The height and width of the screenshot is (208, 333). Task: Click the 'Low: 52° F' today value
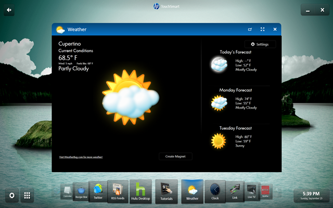pyautogui.click(x=243, y=65)
